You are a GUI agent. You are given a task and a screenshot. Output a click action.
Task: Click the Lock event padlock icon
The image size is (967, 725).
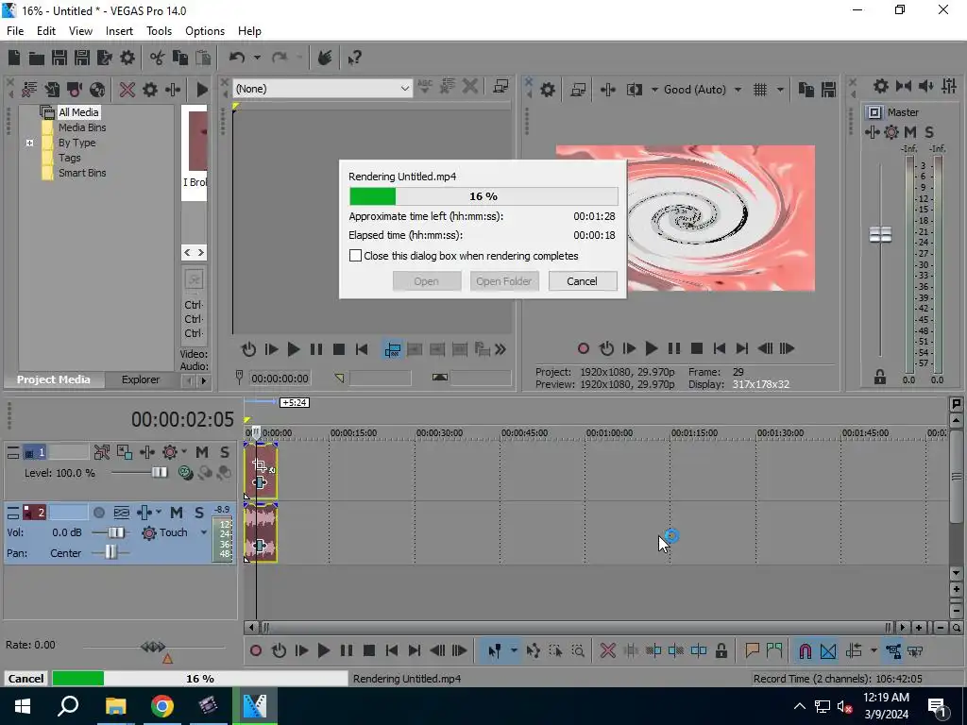tap(721, 650)
